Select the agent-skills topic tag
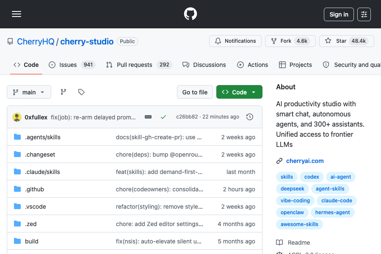Screen dimensions: 381x254 pos(330,189)
